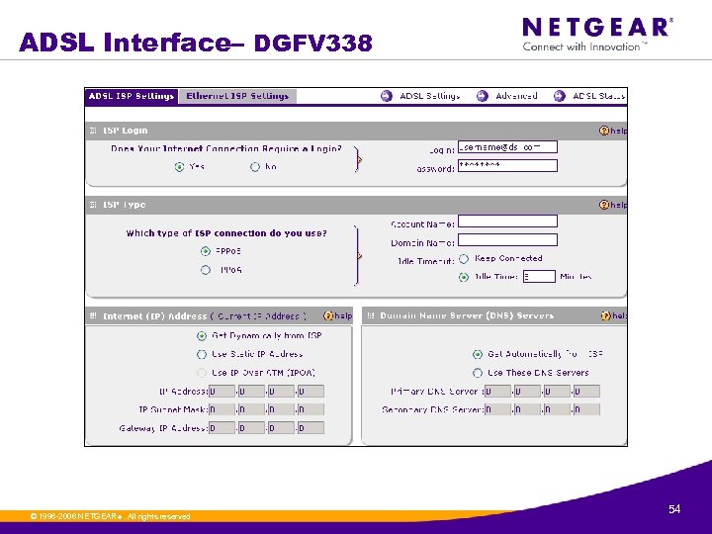The image size is (712, 534).
Task: Switch to ADSL ISP Settings tab
Action: point(132,96)
